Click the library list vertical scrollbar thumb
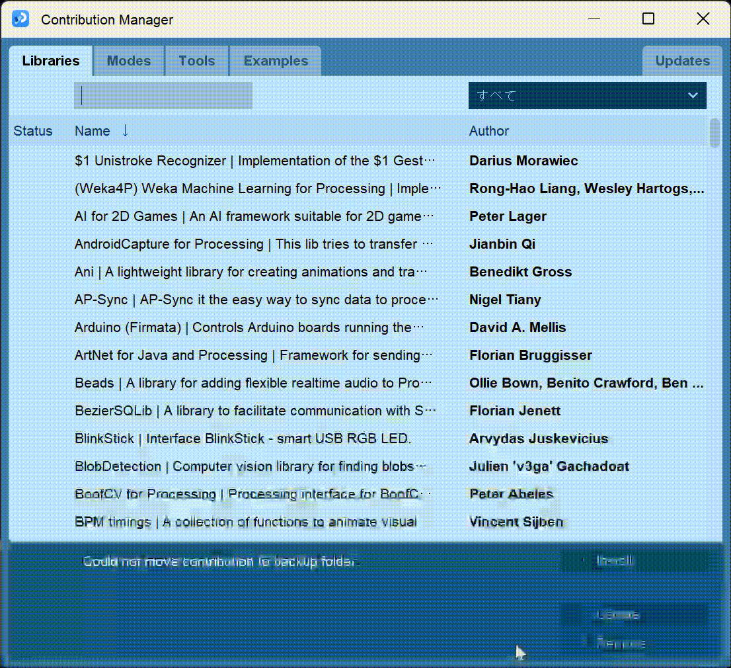The image size is (731, 668). tap(714, 133)
